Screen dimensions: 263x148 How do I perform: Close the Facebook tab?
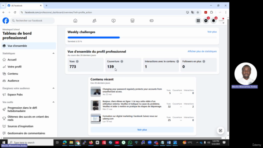(x=41, y=5)
